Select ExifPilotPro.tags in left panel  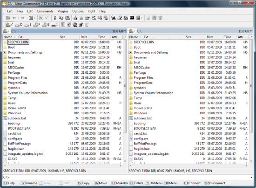pyautogui.click(x=19, y=144)
